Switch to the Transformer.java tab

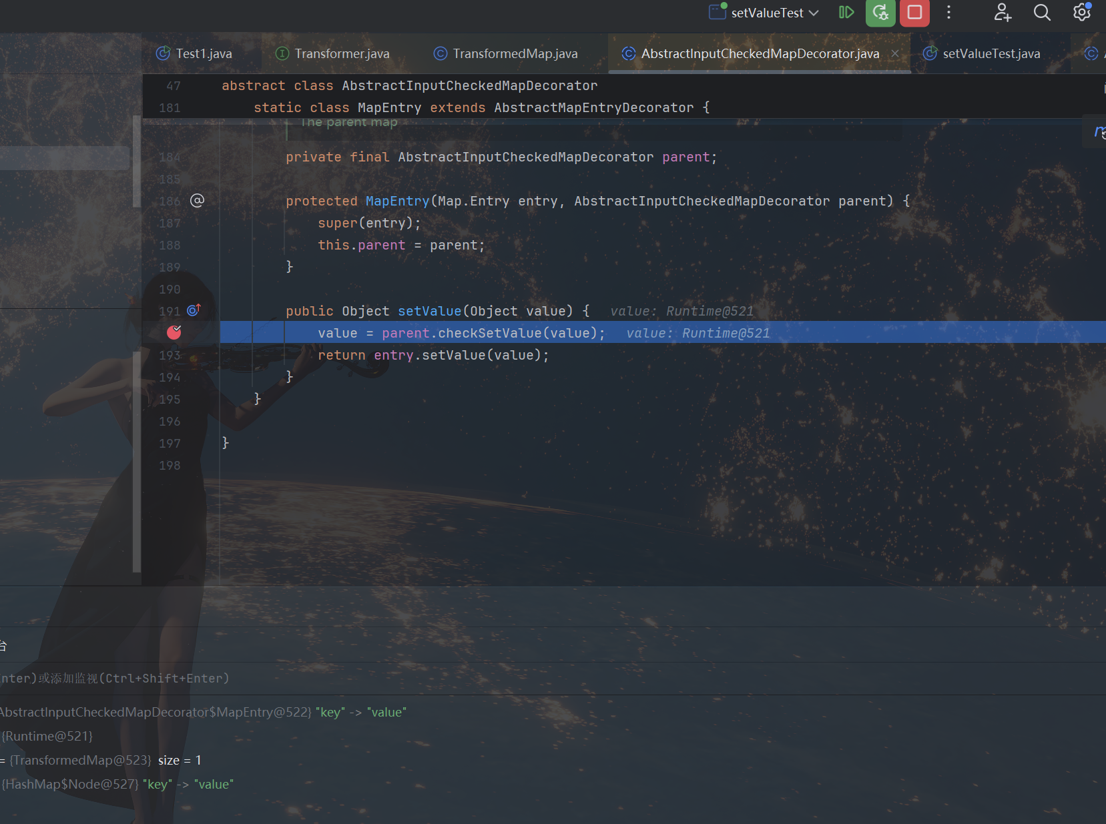(341, 53)
